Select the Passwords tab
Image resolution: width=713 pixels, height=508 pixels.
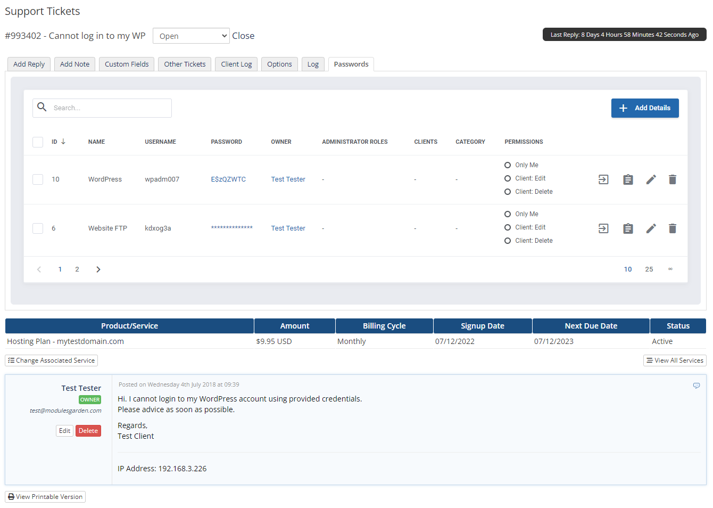point(351,64)
